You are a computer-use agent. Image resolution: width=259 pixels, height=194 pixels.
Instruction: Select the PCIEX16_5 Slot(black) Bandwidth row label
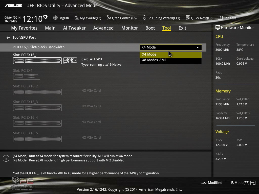pos(38,47)
